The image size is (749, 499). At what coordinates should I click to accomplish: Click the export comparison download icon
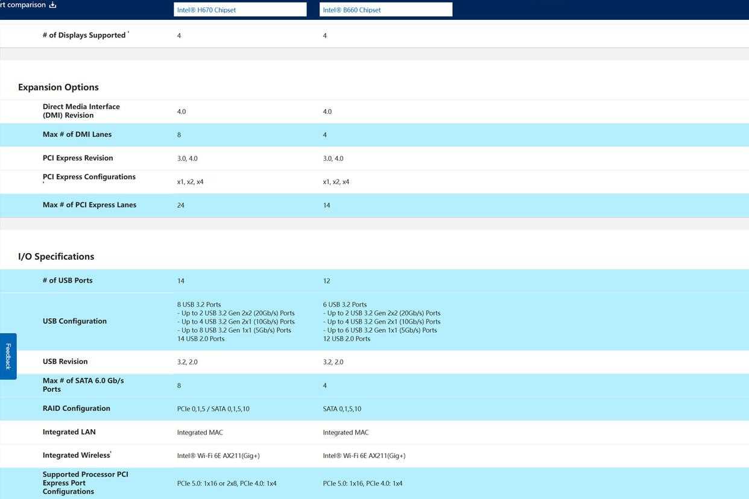coord(52,5)
